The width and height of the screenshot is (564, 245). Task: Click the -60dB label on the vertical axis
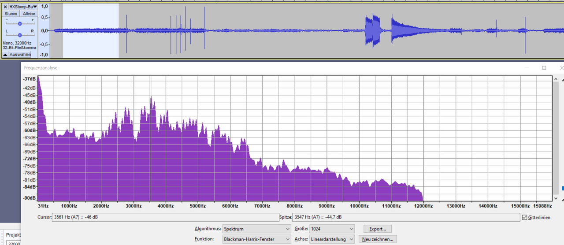click(x=30, y=130)
